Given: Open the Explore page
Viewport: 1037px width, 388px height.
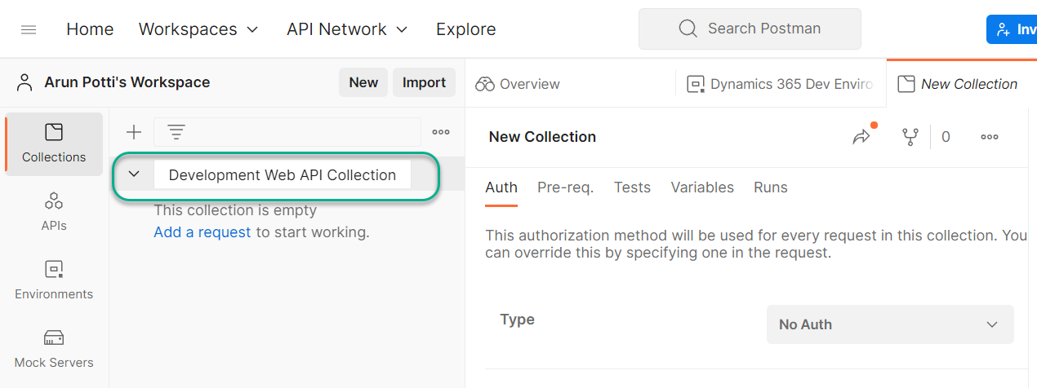Looking at the screenshot, I should tap(465, 29).
